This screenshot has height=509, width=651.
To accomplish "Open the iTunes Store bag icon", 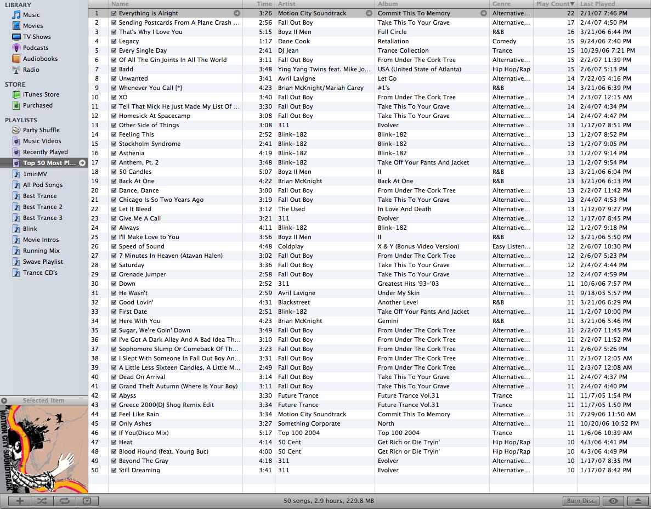I will 16,95.
